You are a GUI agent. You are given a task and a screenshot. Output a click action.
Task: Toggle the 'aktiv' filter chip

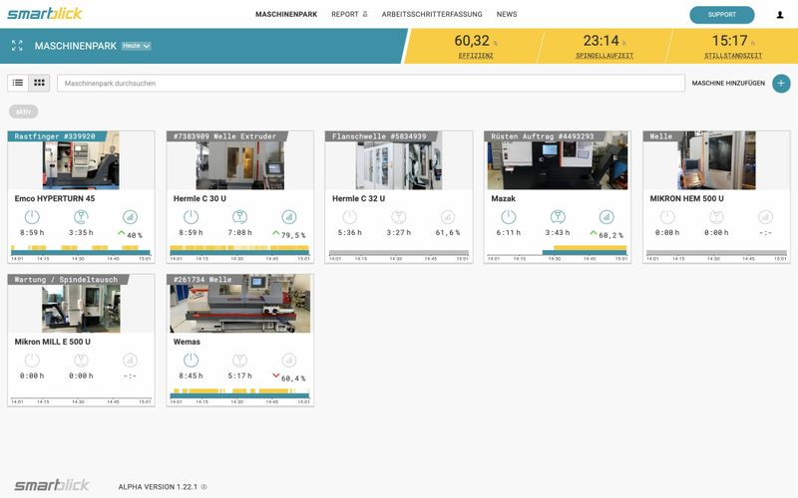click(x=23, y=112)
